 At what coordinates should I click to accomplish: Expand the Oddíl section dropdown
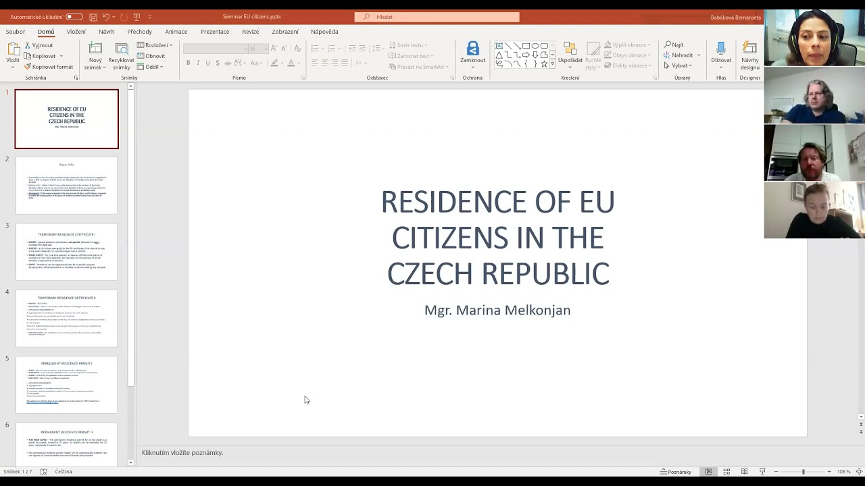pos(150,67)
